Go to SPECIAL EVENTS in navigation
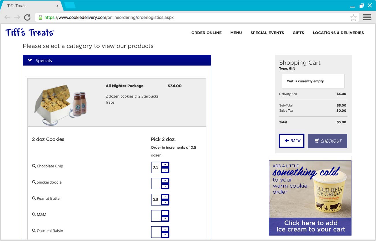Image resolution: width=376 pixels, height=241 pixels. click(x=267, y=33)
